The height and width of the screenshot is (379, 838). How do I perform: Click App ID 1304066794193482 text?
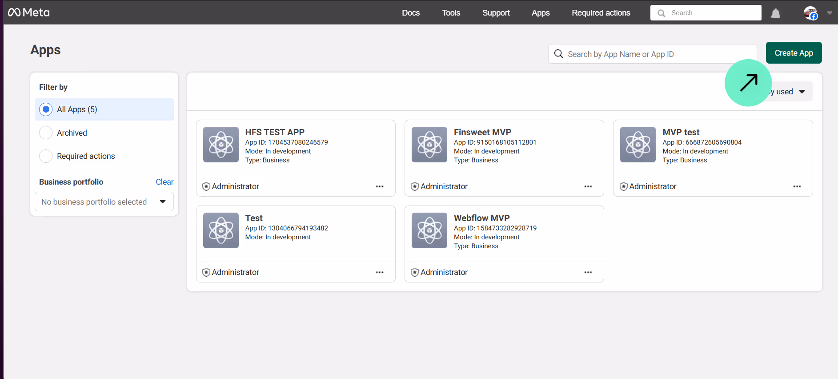tap(287, 228)
